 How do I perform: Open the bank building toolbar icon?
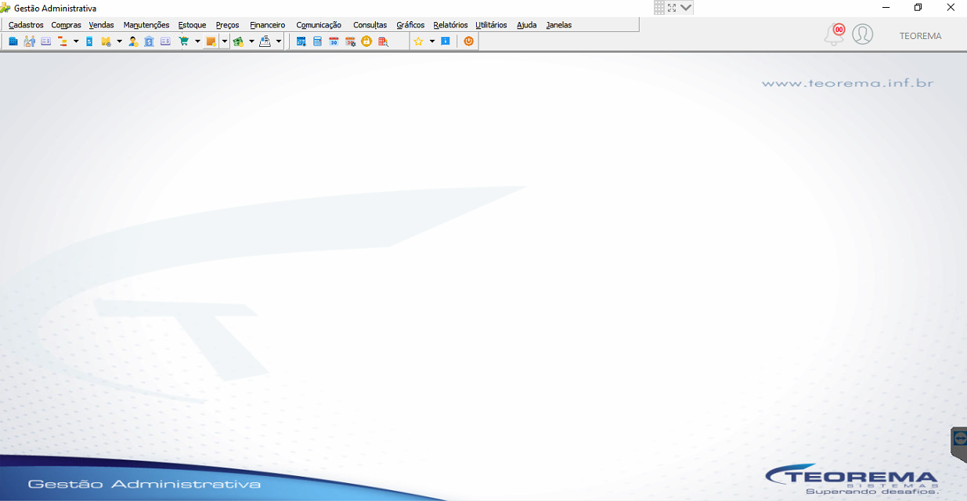pyautogui.click(x=149, y=41)
